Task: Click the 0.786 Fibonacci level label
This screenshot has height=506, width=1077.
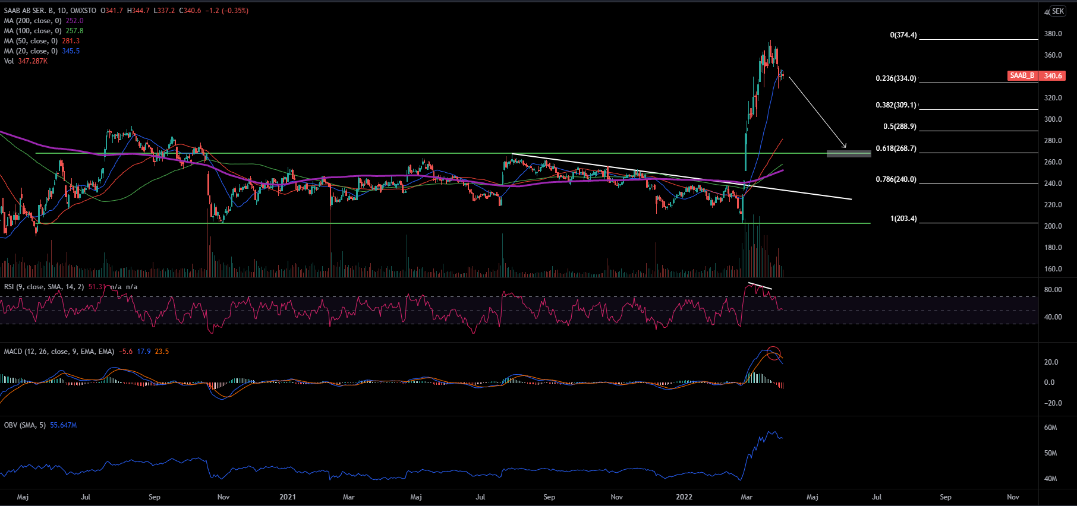Action: tap(896, 179)
